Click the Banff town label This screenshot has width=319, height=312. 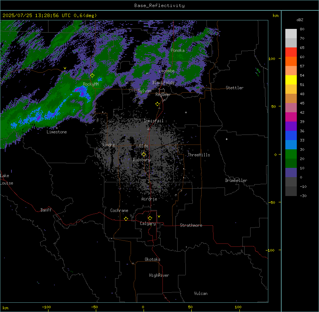tap(46, 210)
